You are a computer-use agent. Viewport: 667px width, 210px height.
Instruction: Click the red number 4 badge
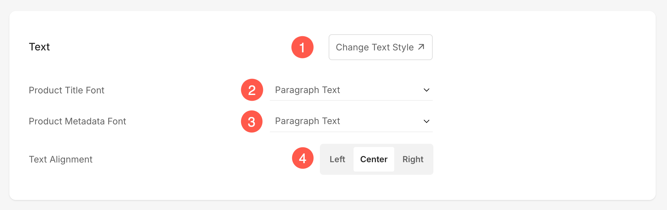tap(303, 158)
